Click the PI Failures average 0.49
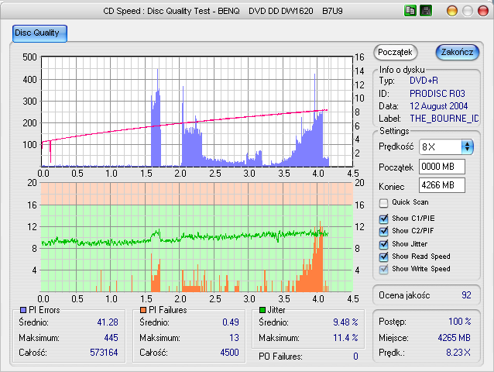494x372 pixels. point(231,322)
